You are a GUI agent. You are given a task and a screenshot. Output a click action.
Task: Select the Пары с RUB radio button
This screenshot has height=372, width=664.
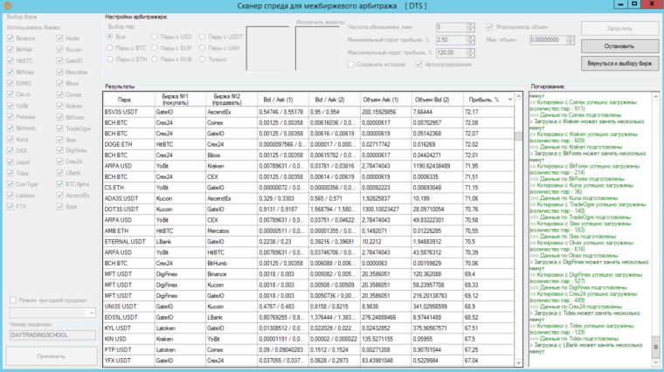[x=155, y=59]
